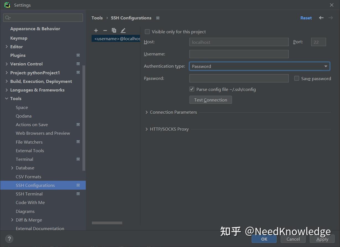The image size is (340, 247).
Task: Navigate forward with the right arrow
Action: click(331, 18)
